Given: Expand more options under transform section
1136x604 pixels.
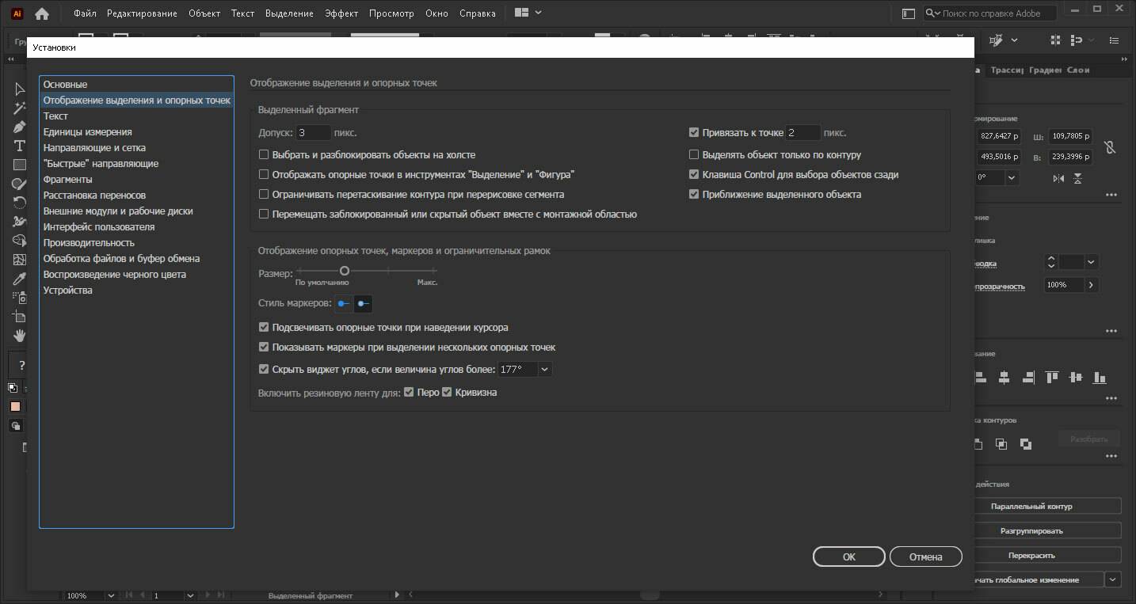Looking at the screenshot, I should click(1111, 195).
